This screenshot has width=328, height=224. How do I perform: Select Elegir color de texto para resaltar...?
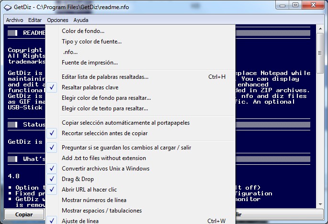tap(140, 108)
